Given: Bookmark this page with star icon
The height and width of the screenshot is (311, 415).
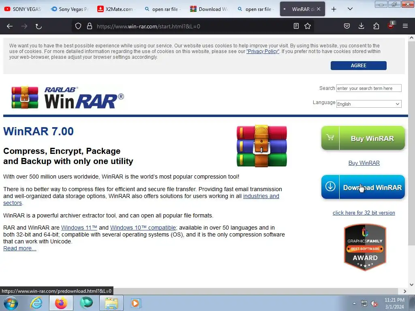Looking at the screenshot, I should [308, 26].
